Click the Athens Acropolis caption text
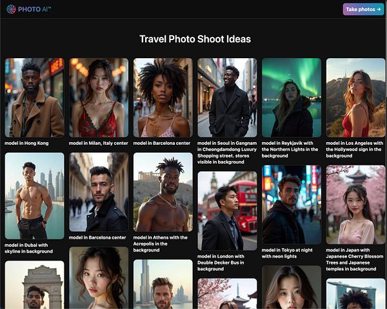The width and height of the screenshot is (387, 309). click(x=161, y=244)
